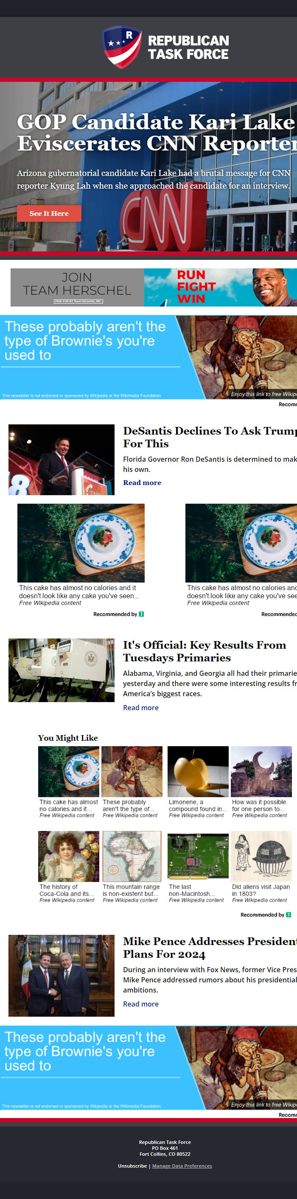297x1199 pixels.
Task: Click the voting booths photo
Action: point(62,670)
